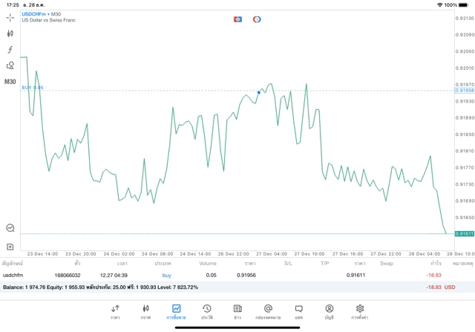
Task: Open the History tab
Action: point(206,311)
